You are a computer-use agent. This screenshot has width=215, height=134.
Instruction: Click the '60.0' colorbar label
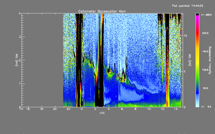[206, 88]
